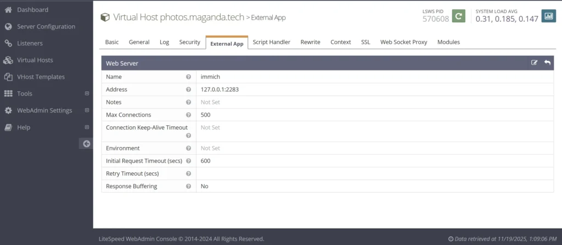This screenshot has width=562, height=245.
Task: Open Listeners from the sidebar
Action: pos(30,43)
